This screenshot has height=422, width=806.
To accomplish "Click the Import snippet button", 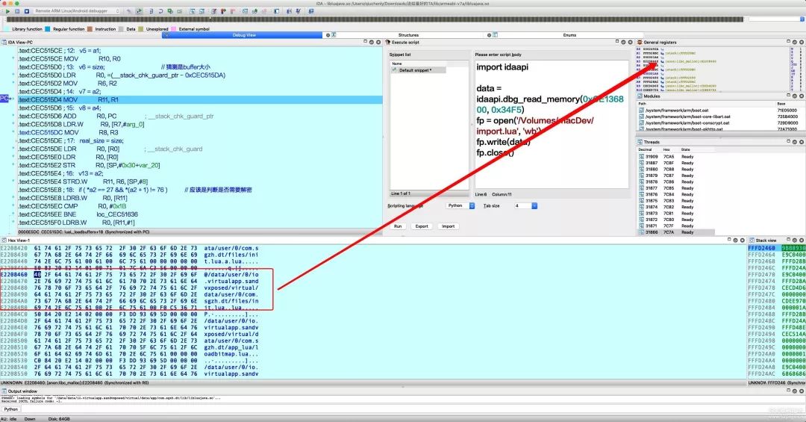I will point(448,226).
